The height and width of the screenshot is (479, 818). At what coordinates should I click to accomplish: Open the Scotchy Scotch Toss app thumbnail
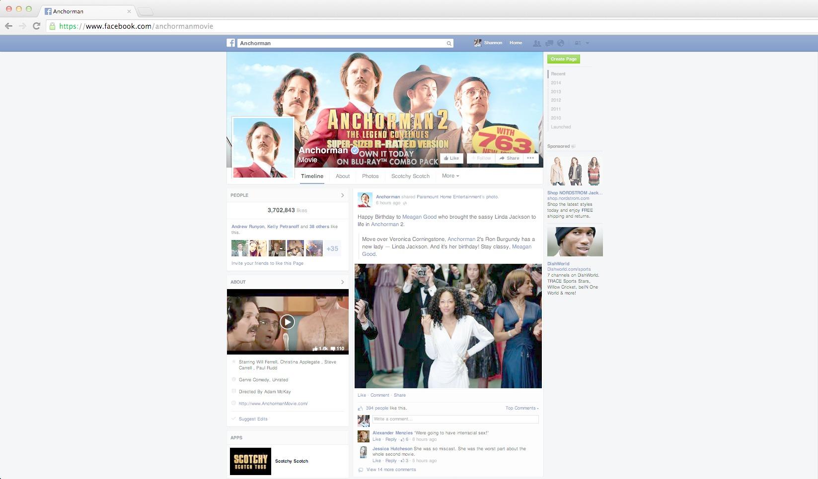point(250,461)
